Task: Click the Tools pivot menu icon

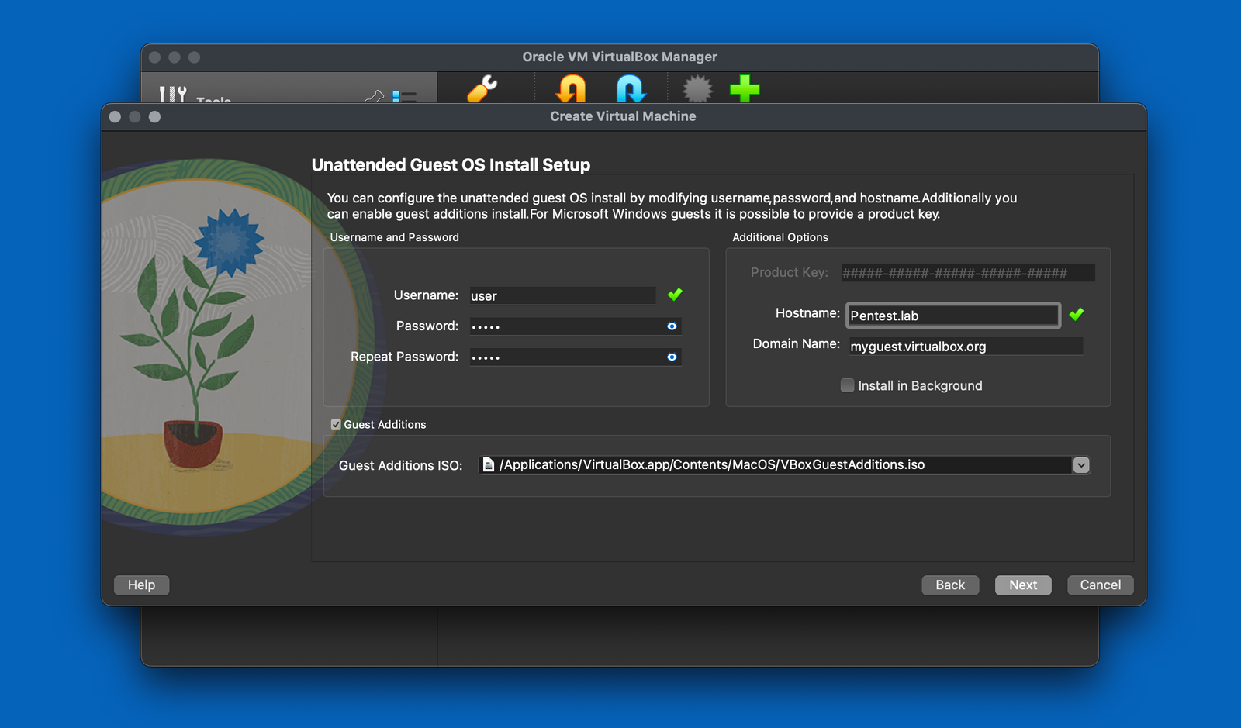Action: pos(171,94)
